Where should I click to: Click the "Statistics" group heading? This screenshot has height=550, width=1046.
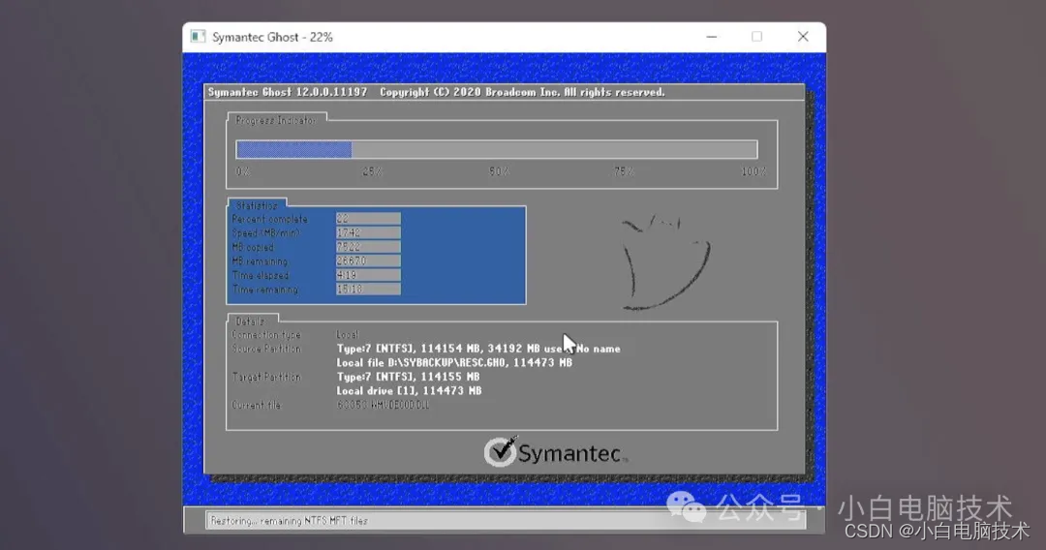pos(257,205)
